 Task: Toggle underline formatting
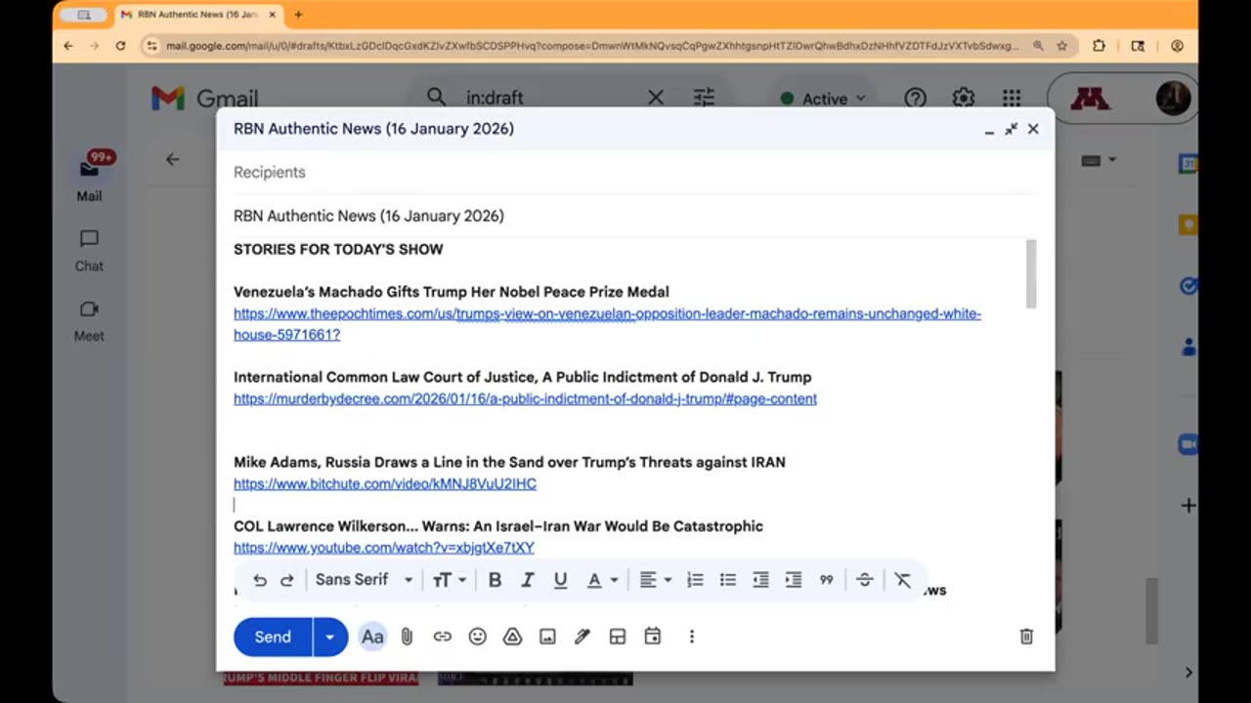pos(560,580)
